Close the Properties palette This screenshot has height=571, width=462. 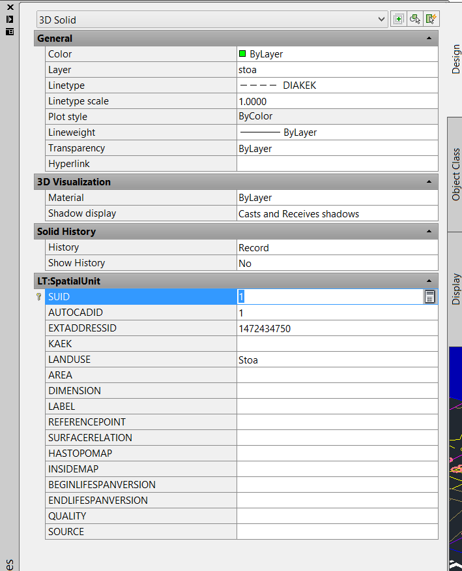click(10, 7)
